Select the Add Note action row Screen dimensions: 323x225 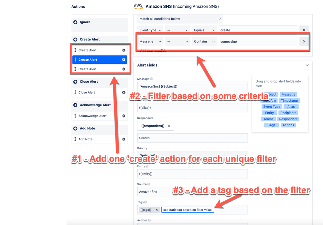(100, 139)
